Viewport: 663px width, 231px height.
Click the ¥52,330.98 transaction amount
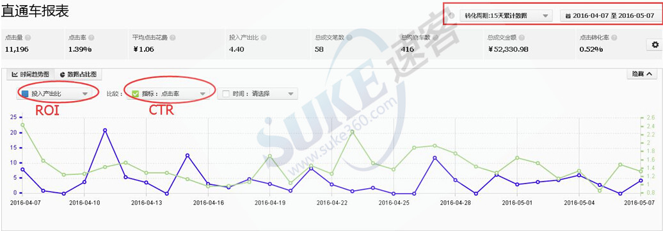coord(508,49)
